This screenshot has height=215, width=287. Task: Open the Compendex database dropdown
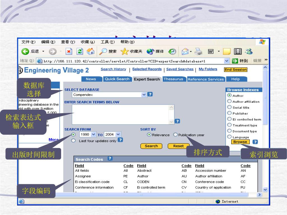pyautogui.click(x=144, y=95)
